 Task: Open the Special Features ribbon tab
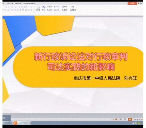pos(18,3)
